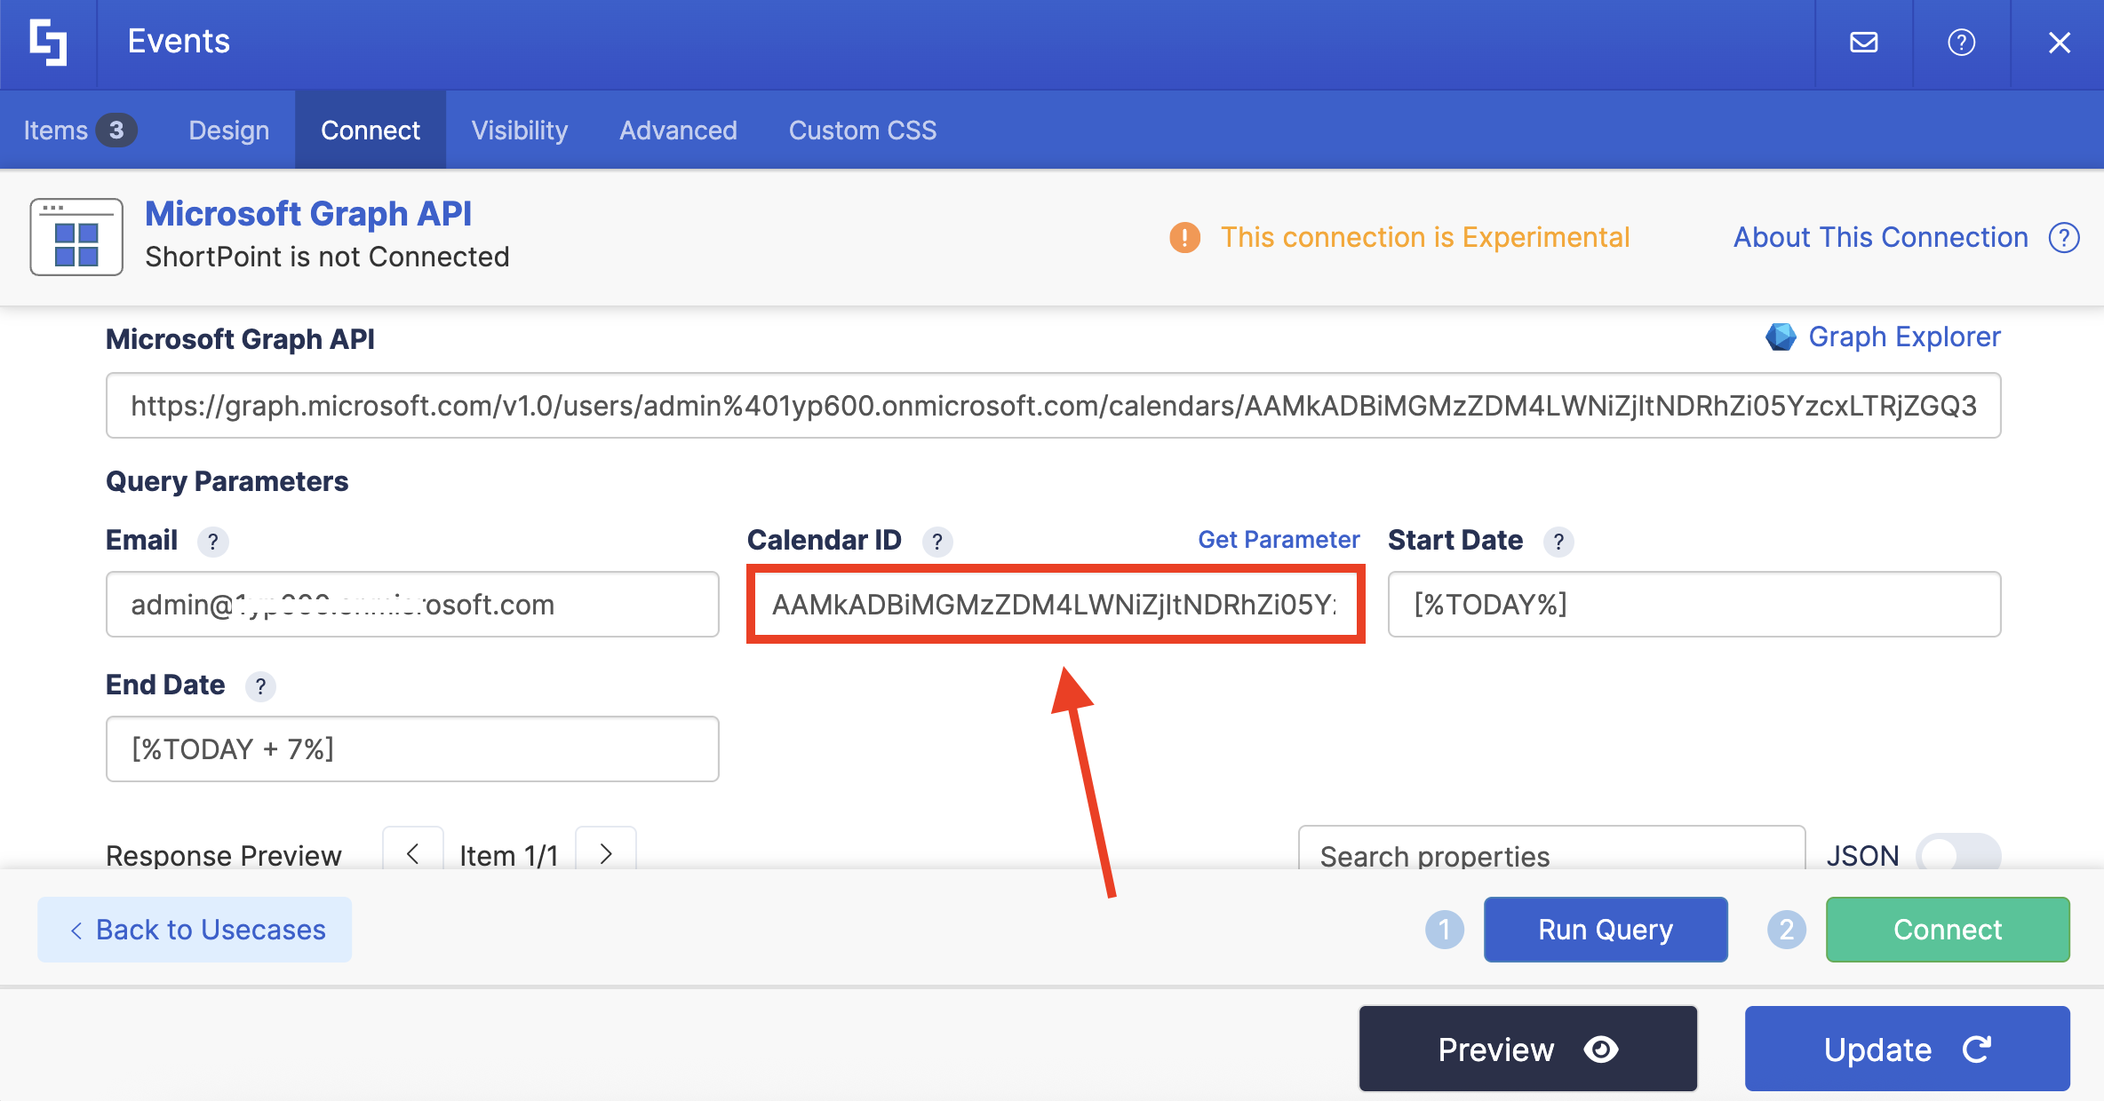Select the Custom CSS tab

pos(862,131)
